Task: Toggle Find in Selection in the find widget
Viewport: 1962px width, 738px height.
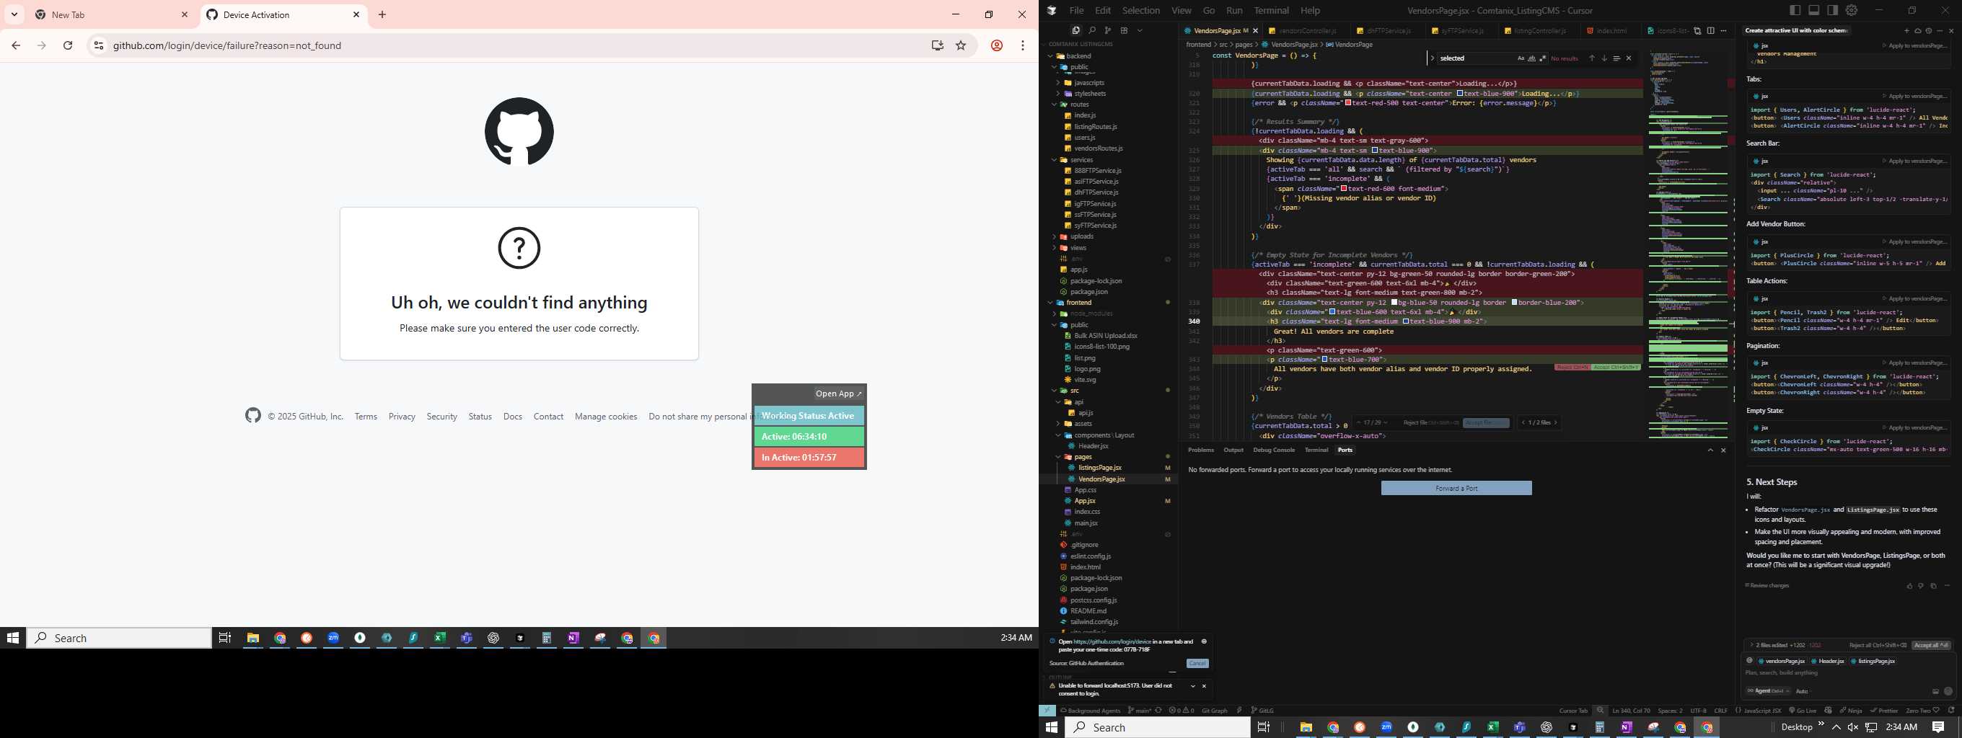Action: [x=1616, y=58]
